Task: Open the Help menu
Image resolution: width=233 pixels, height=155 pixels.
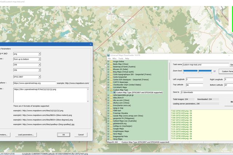Action: click(127, 59)
